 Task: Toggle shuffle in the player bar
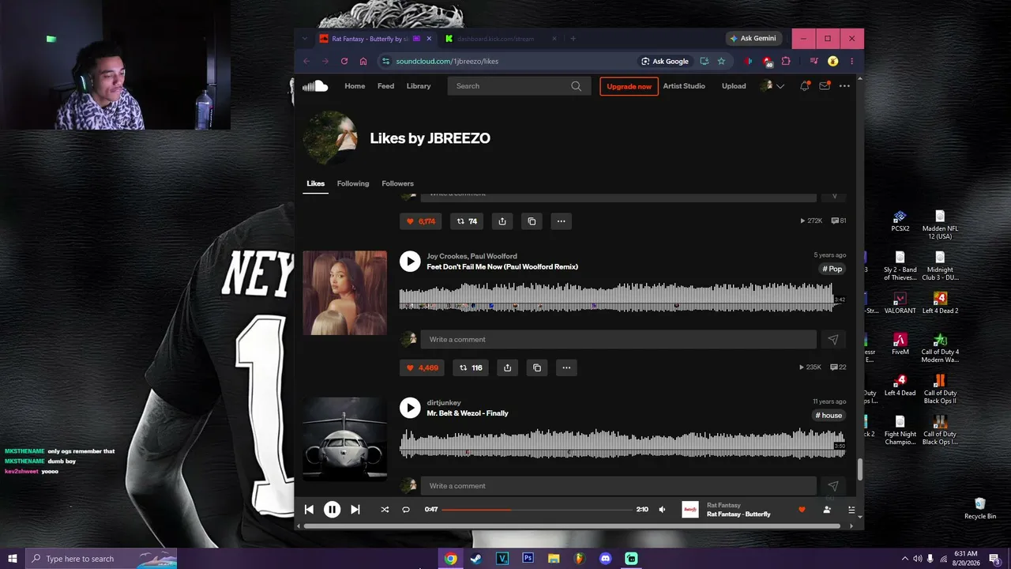click(x=385, y=510)
